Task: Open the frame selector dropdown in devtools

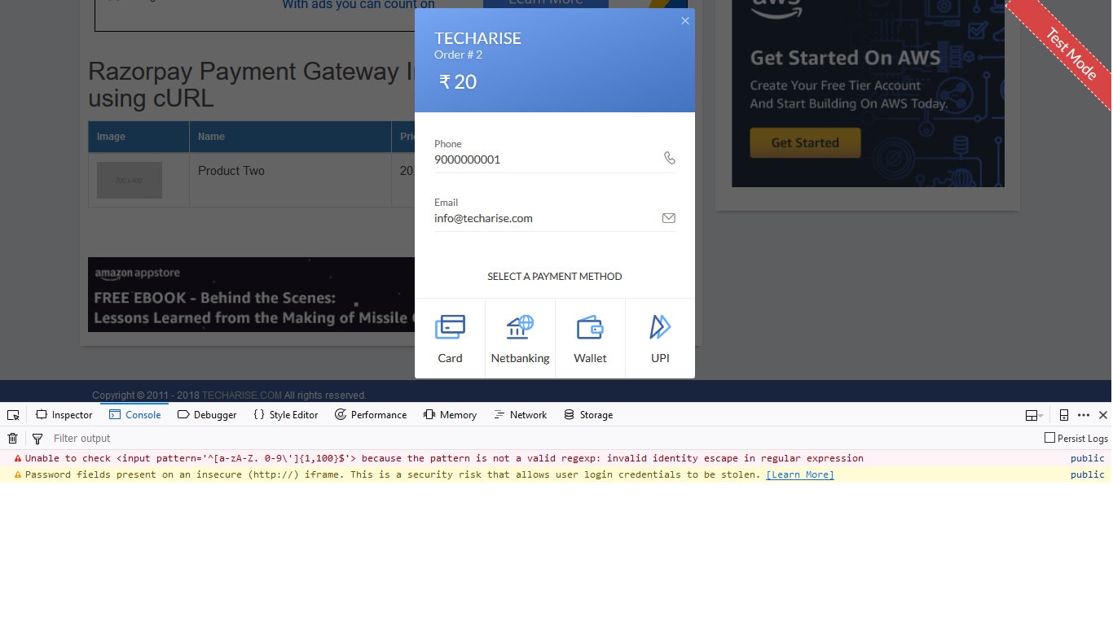Action: point(1034,415)
